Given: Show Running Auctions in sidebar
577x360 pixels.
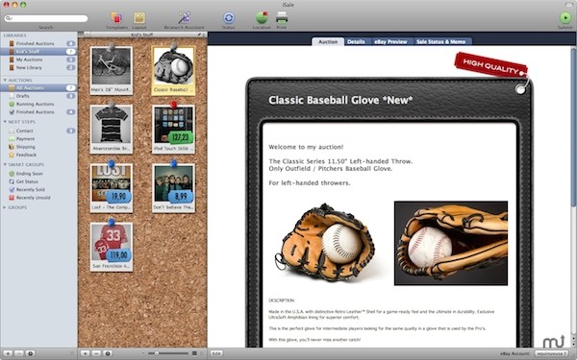Looking at the screenshot, I should point(38,104).
